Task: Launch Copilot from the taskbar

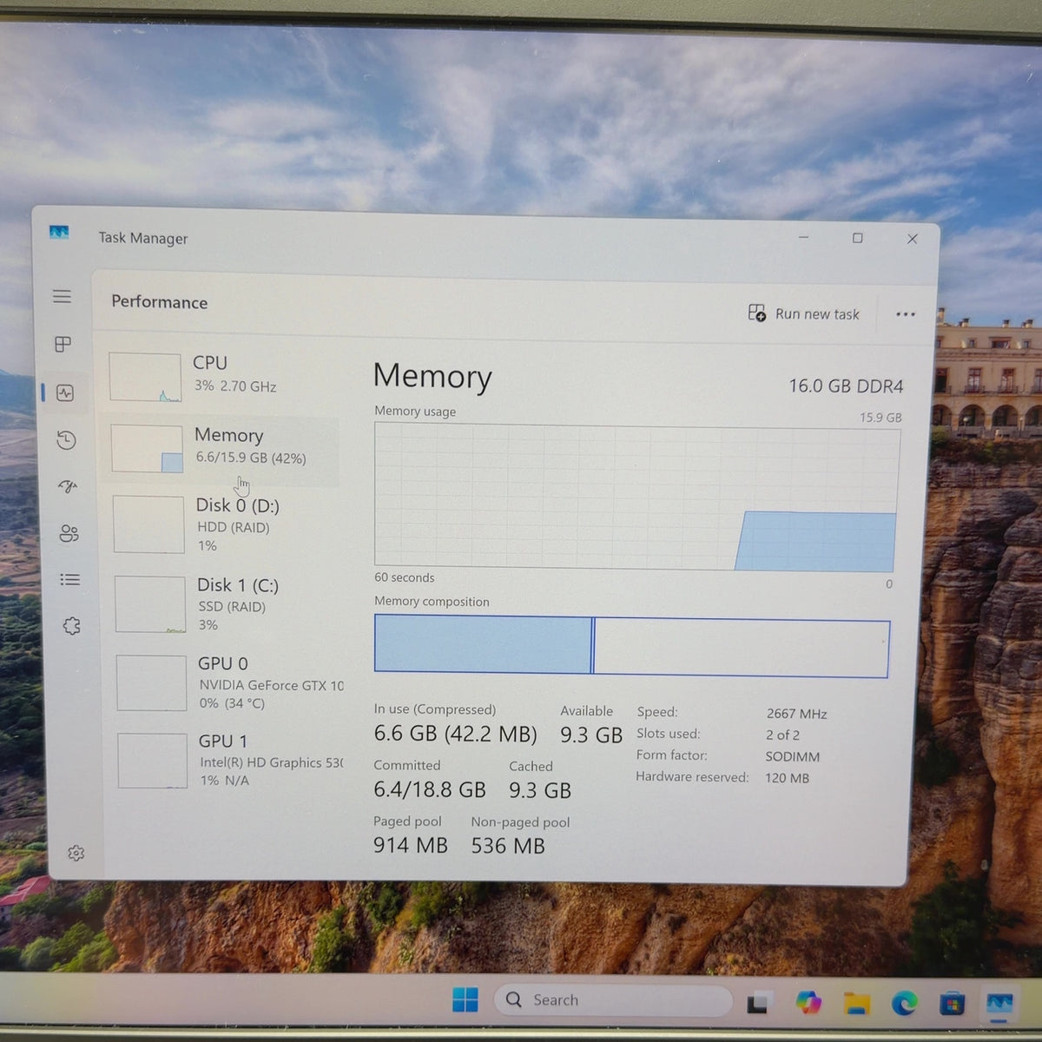Action: (x=808, y=1003)
